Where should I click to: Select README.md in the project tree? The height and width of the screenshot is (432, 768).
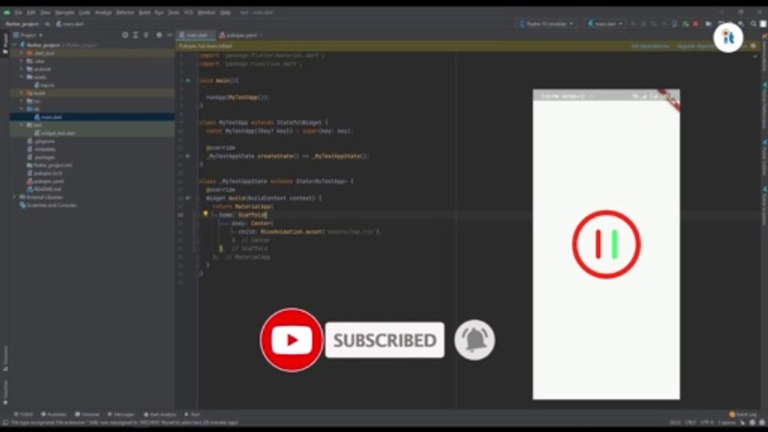click(43, 188)
